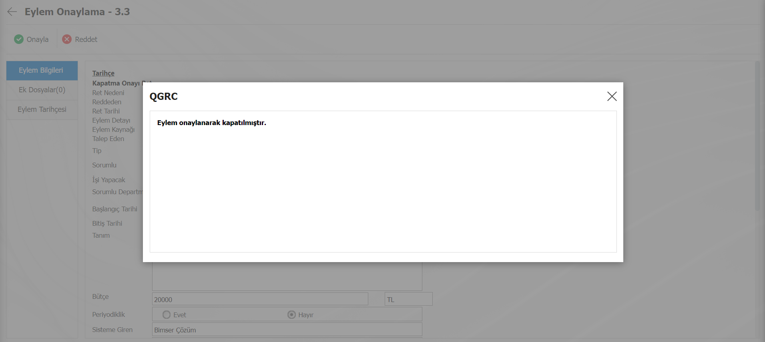Switch to the Ek Dosyalar(0) tab
Screen dimensions: 765x342
[42, 90]
